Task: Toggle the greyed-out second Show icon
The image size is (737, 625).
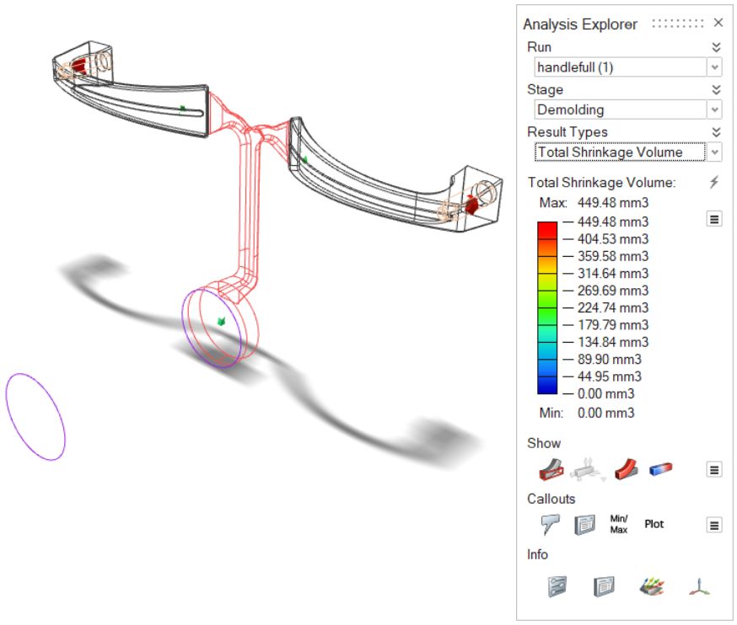Action: click(587, 469)
